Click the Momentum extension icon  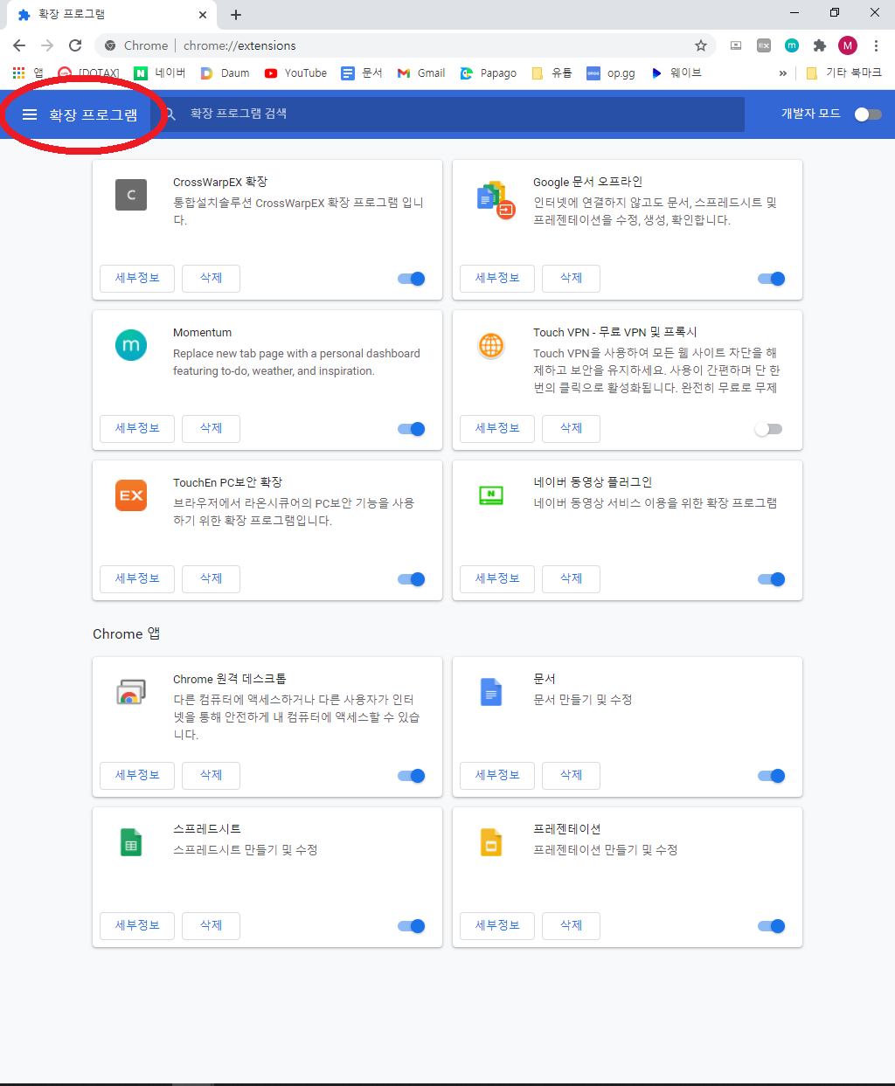click(x=131, y=345)
